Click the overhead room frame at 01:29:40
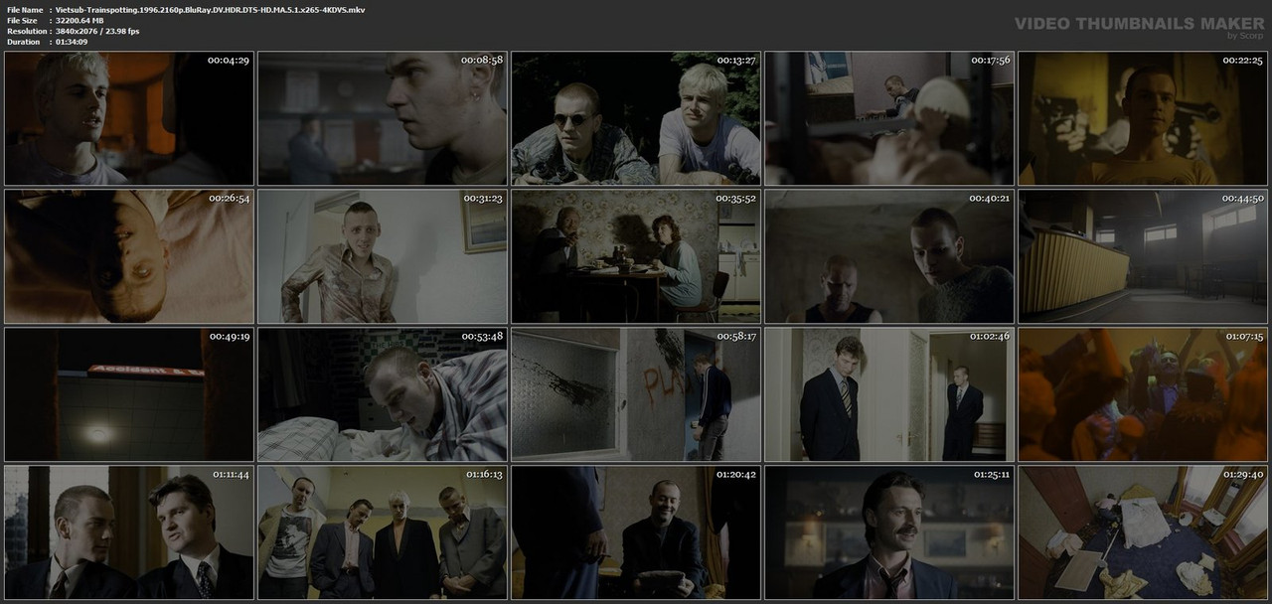 click(1143, 532)
